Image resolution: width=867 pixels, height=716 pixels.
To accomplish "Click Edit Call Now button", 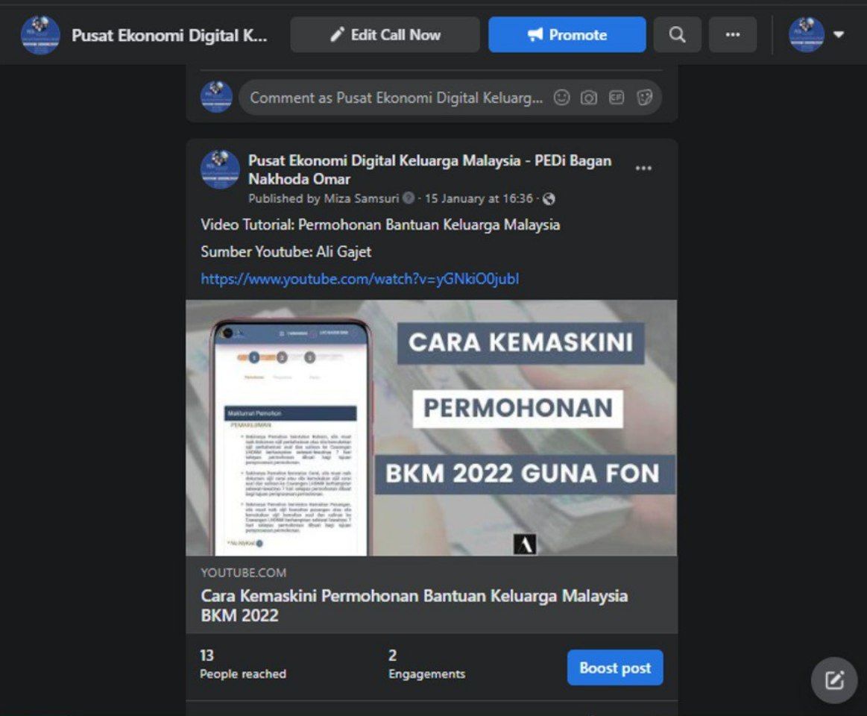I will click(385, 34).
